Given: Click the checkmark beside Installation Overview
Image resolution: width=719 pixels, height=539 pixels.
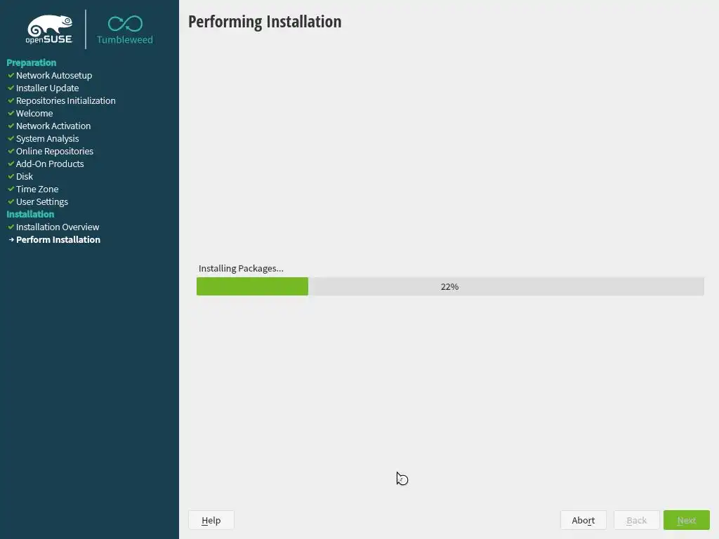Looking at the screenshot, I should (11, 227).
